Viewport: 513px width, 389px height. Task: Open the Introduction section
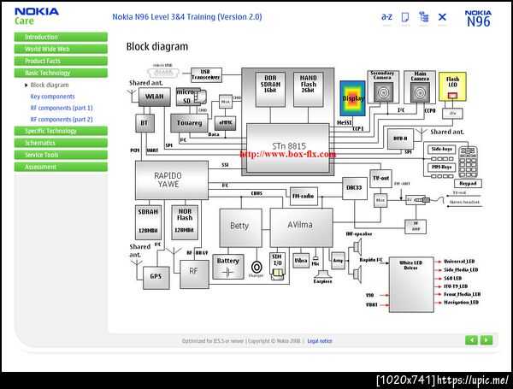pyautogui.click(x=61, y=37)
